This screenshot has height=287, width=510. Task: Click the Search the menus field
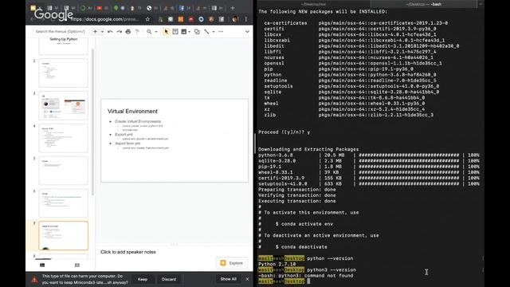click(x=61, y=32)
